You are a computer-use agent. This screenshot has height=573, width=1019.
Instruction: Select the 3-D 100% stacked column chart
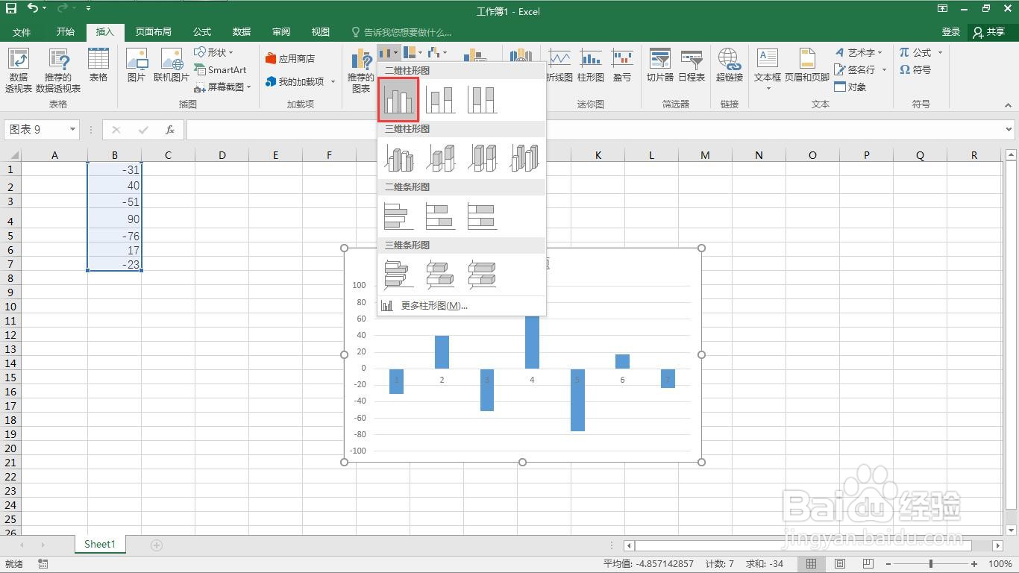point(482,157)
